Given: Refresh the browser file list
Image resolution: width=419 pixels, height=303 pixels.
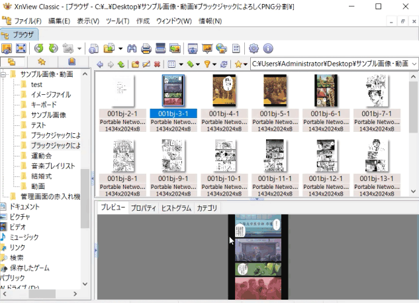Looking at the screenshot, I should pyautogui.click(x=224, y=64).
